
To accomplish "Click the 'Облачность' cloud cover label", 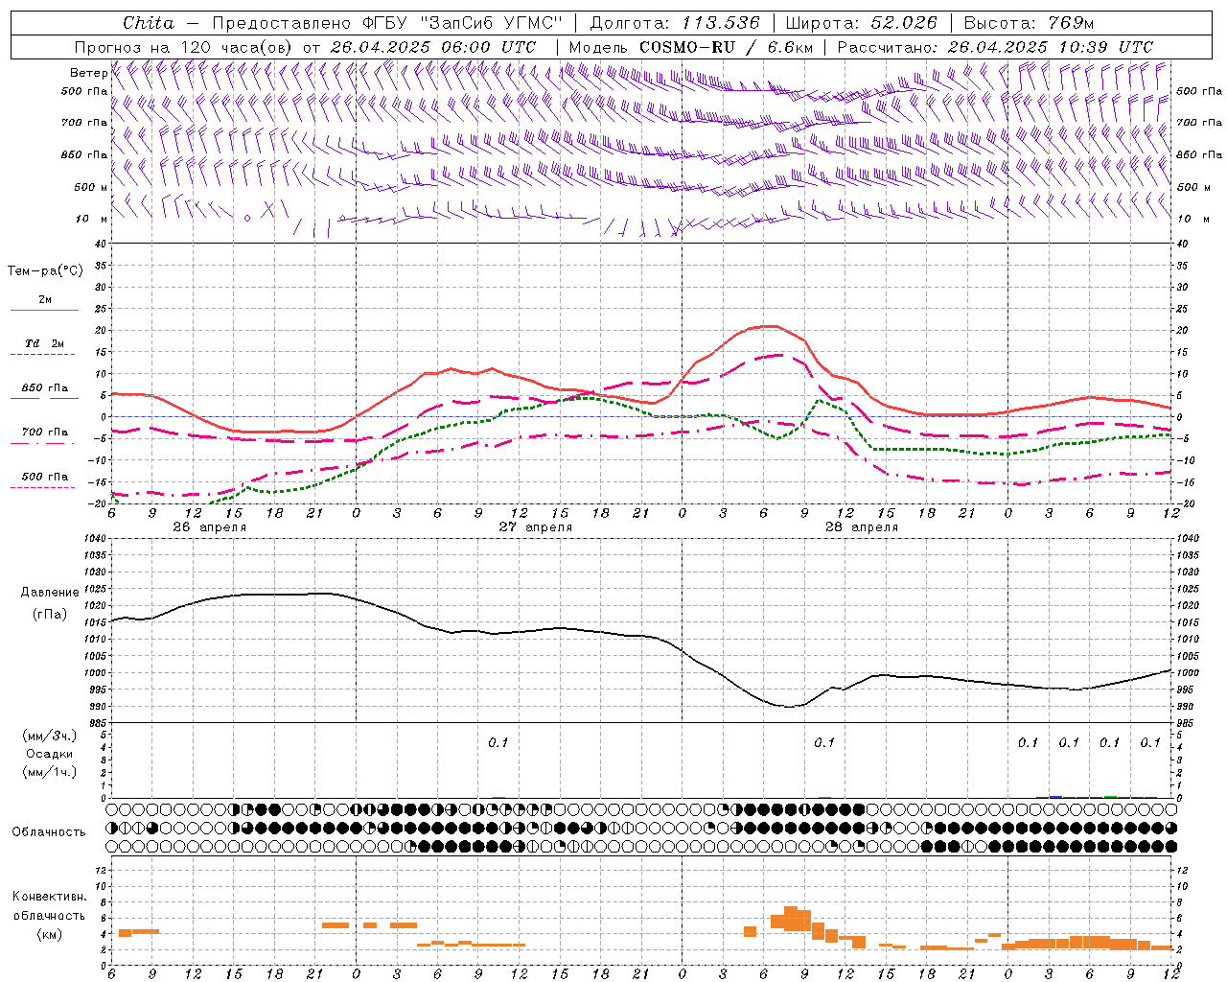I will click(x=49, y=832).
